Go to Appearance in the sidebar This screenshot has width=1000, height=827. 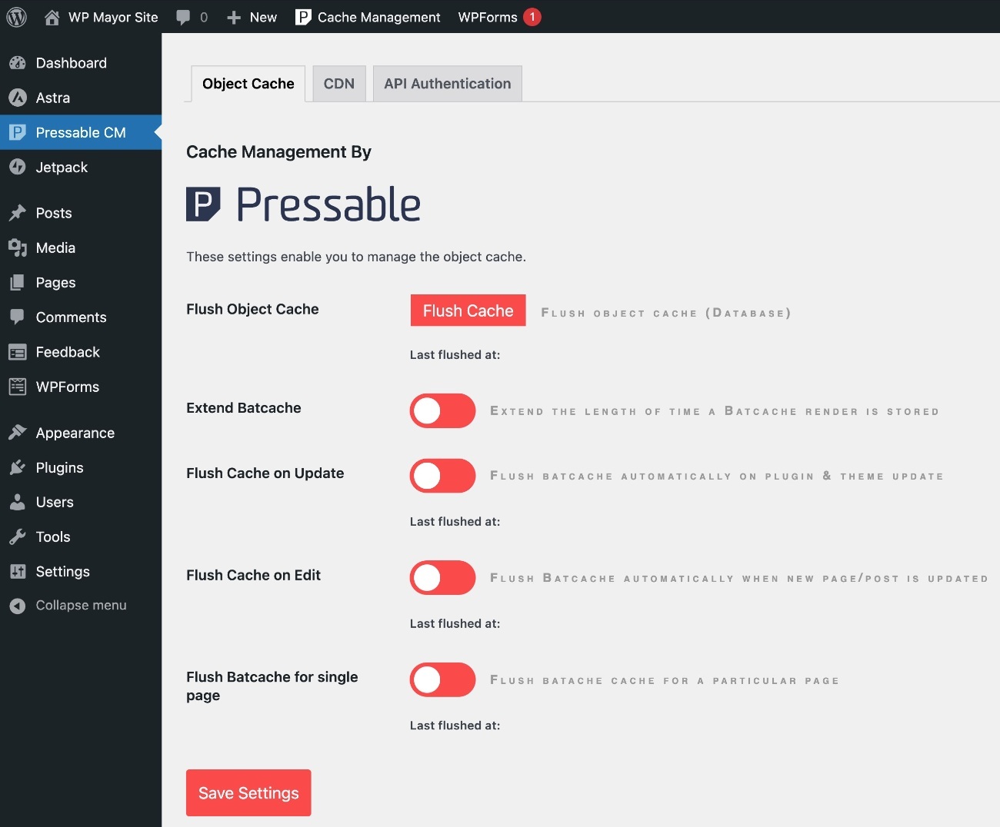point(75,433)
